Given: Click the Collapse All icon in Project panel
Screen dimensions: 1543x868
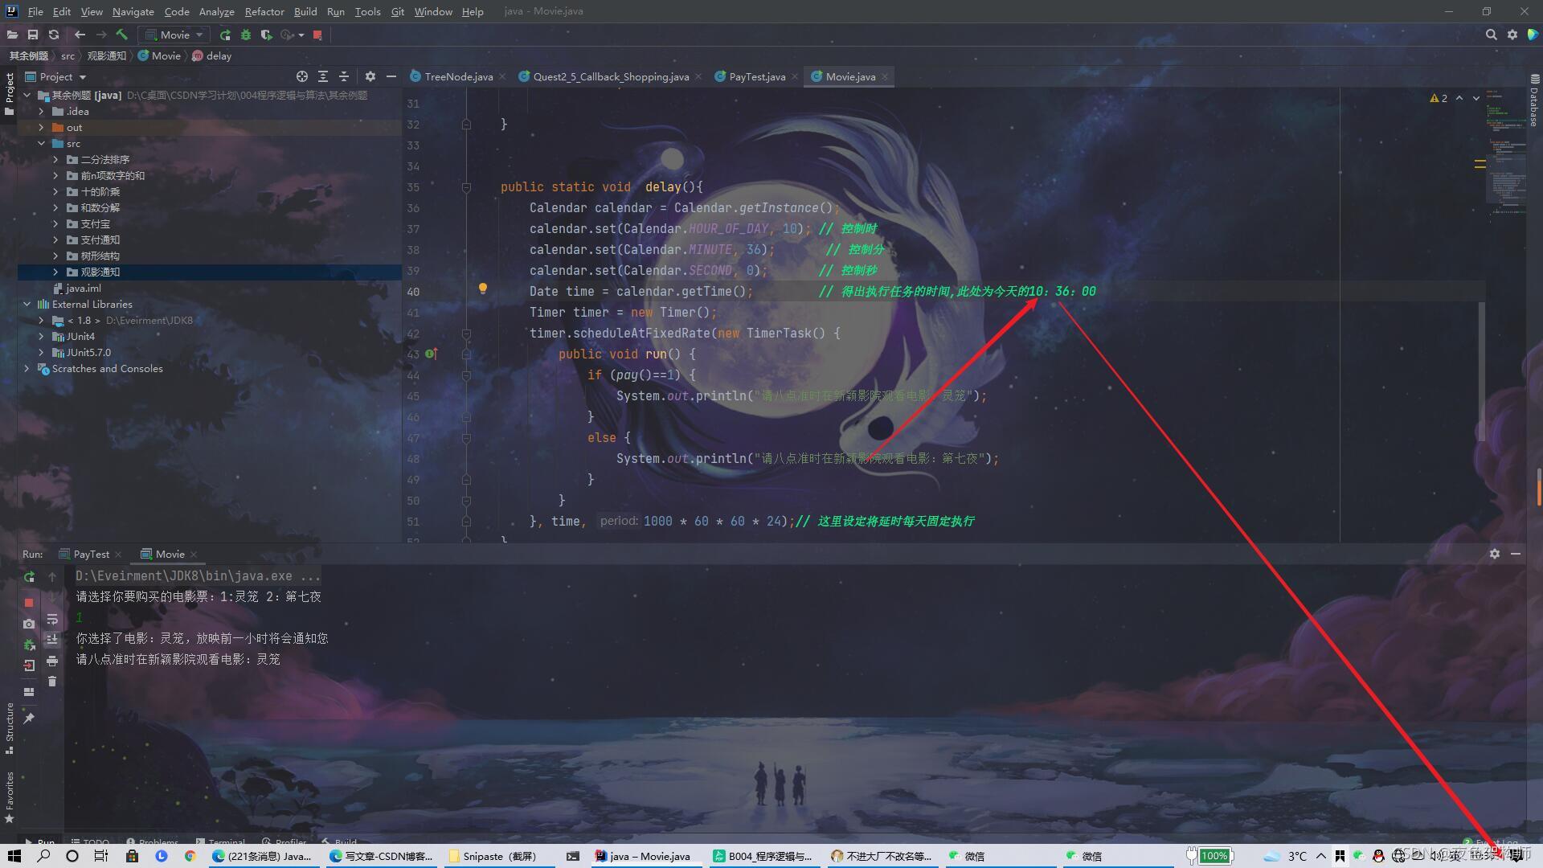Looking at the screenshot, I should 344,76.
